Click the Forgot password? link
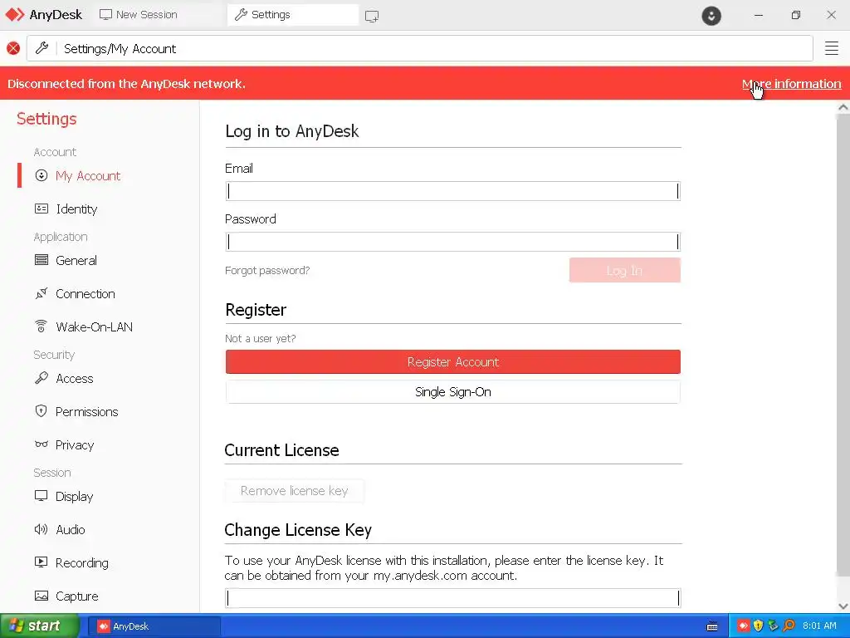 click(267, 270)
